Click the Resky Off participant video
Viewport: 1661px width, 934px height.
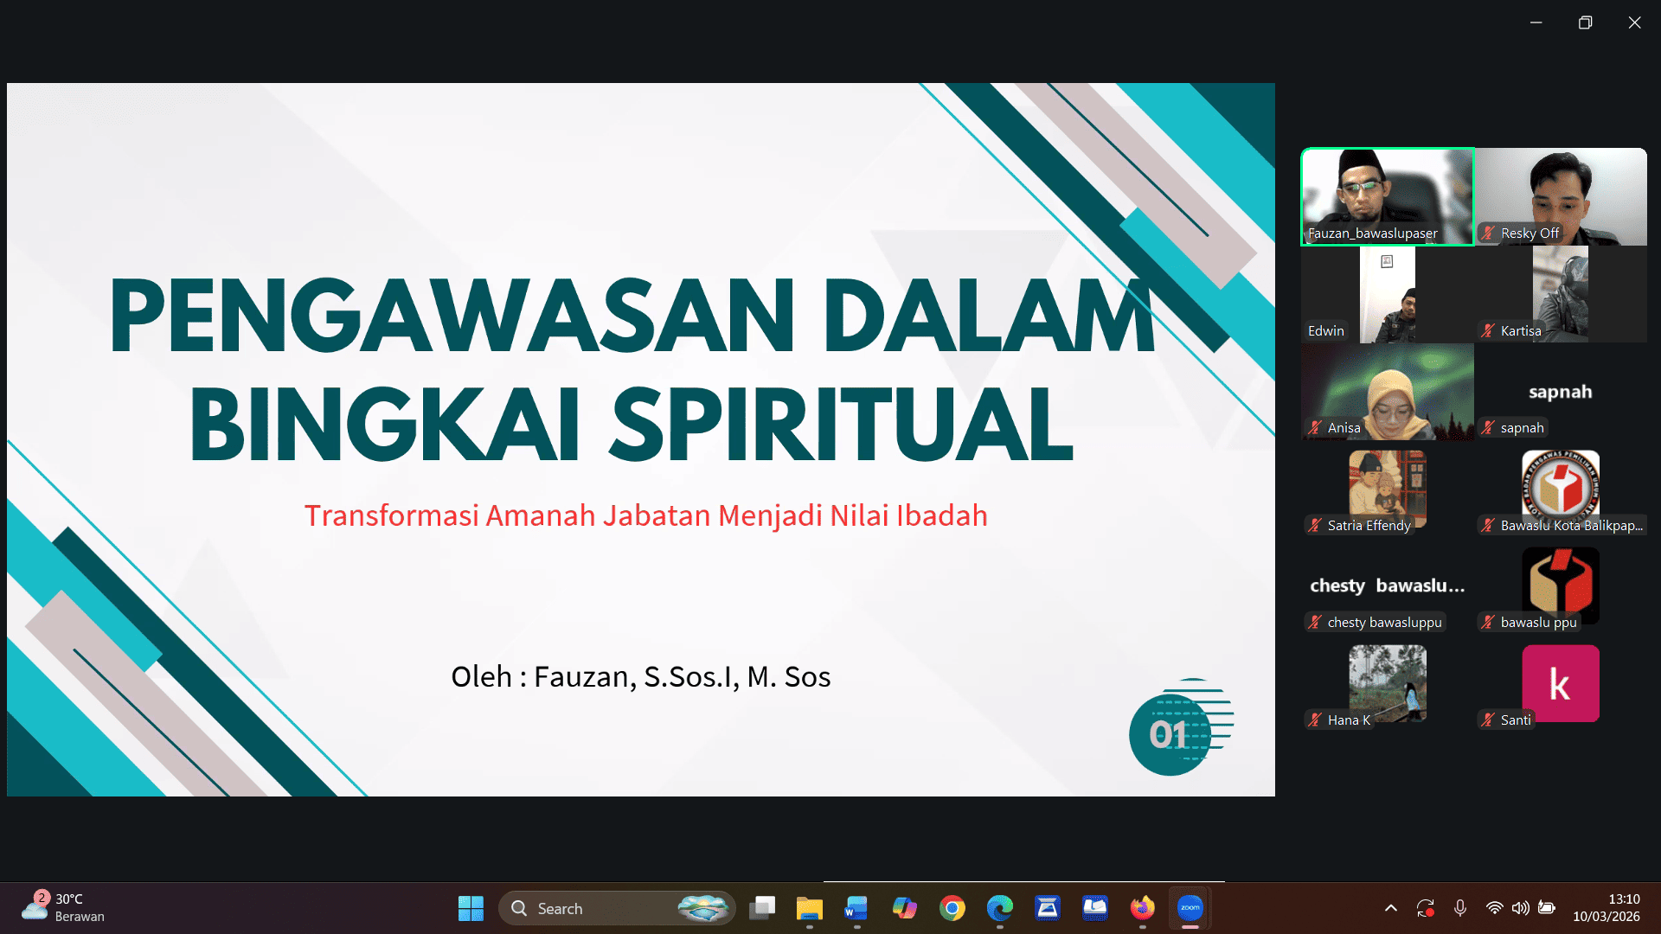(x=1561, y=196)
